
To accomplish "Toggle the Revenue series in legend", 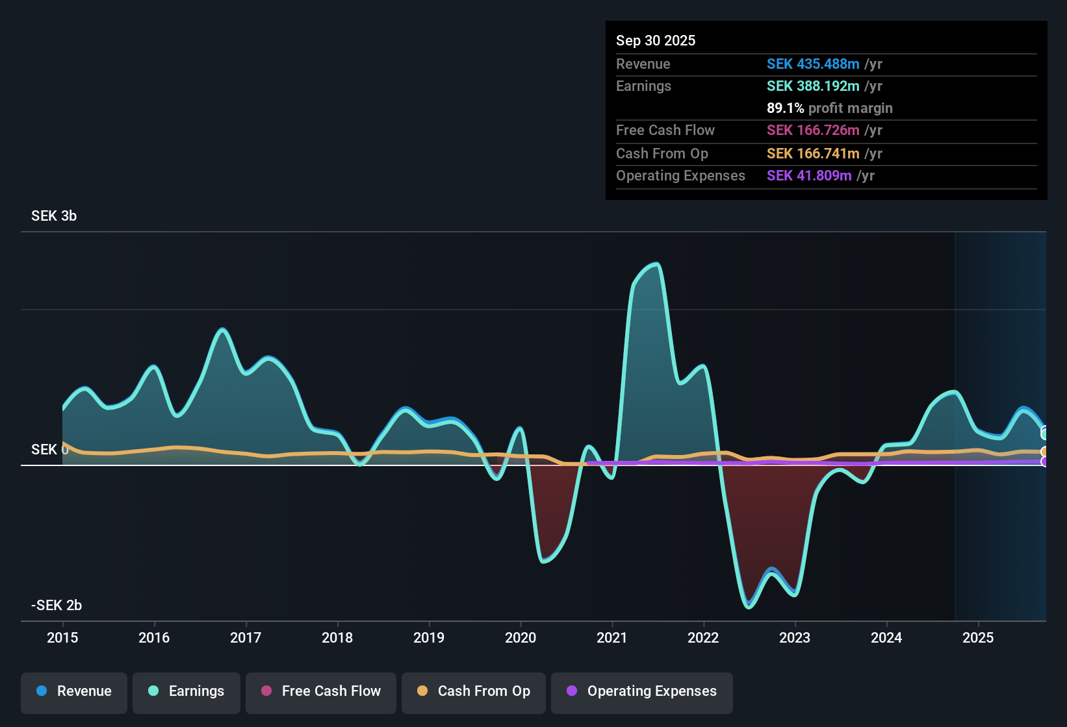I will pos(74,692).
